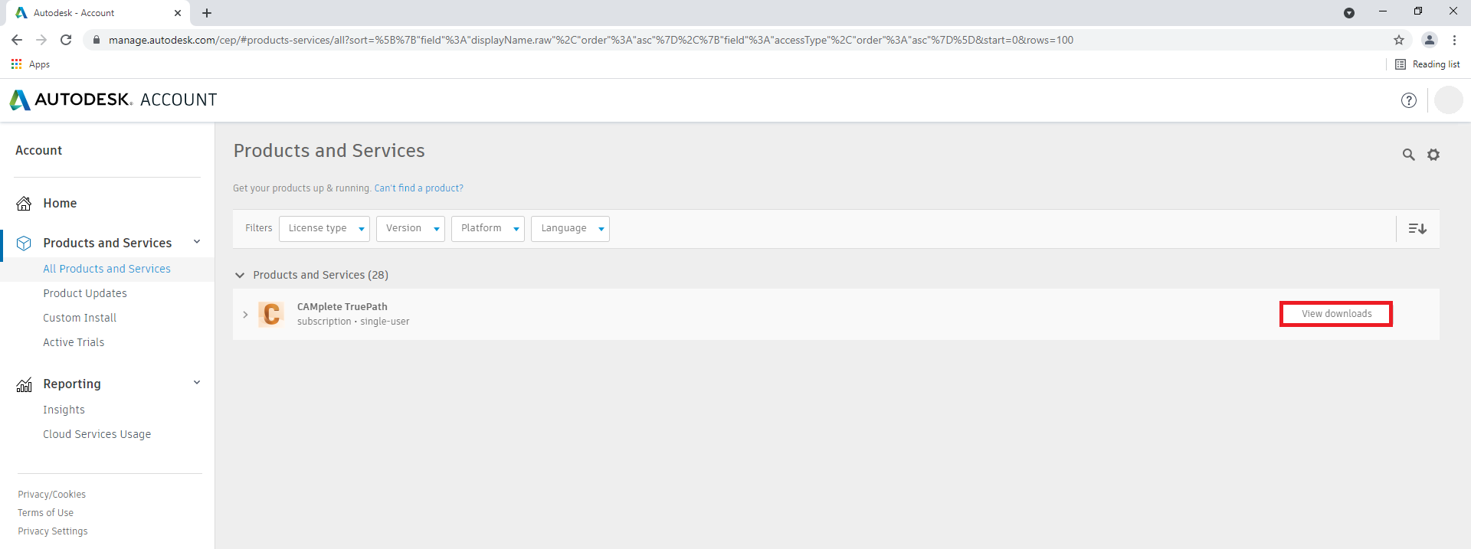The height and width of the screenshot is (549, 1471).
Task: Open Product Updates in the sidebar
Action: tap(85, 293)
